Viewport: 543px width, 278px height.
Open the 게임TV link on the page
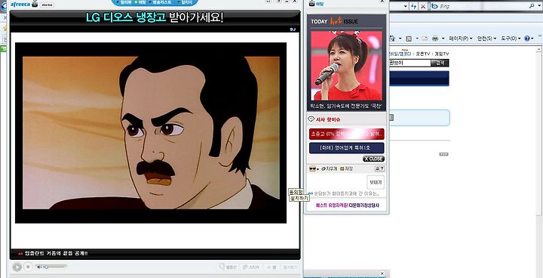click(441, 54)
